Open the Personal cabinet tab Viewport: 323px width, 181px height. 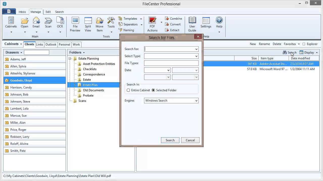pos(64,44)
